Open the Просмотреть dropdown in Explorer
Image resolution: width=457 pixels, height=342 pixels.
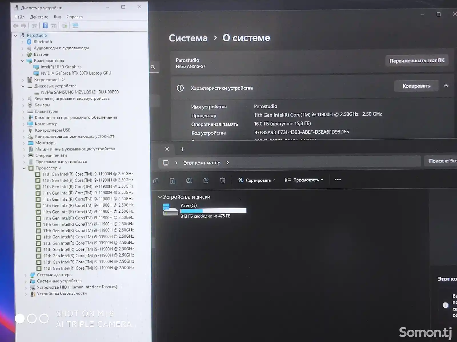304,180
